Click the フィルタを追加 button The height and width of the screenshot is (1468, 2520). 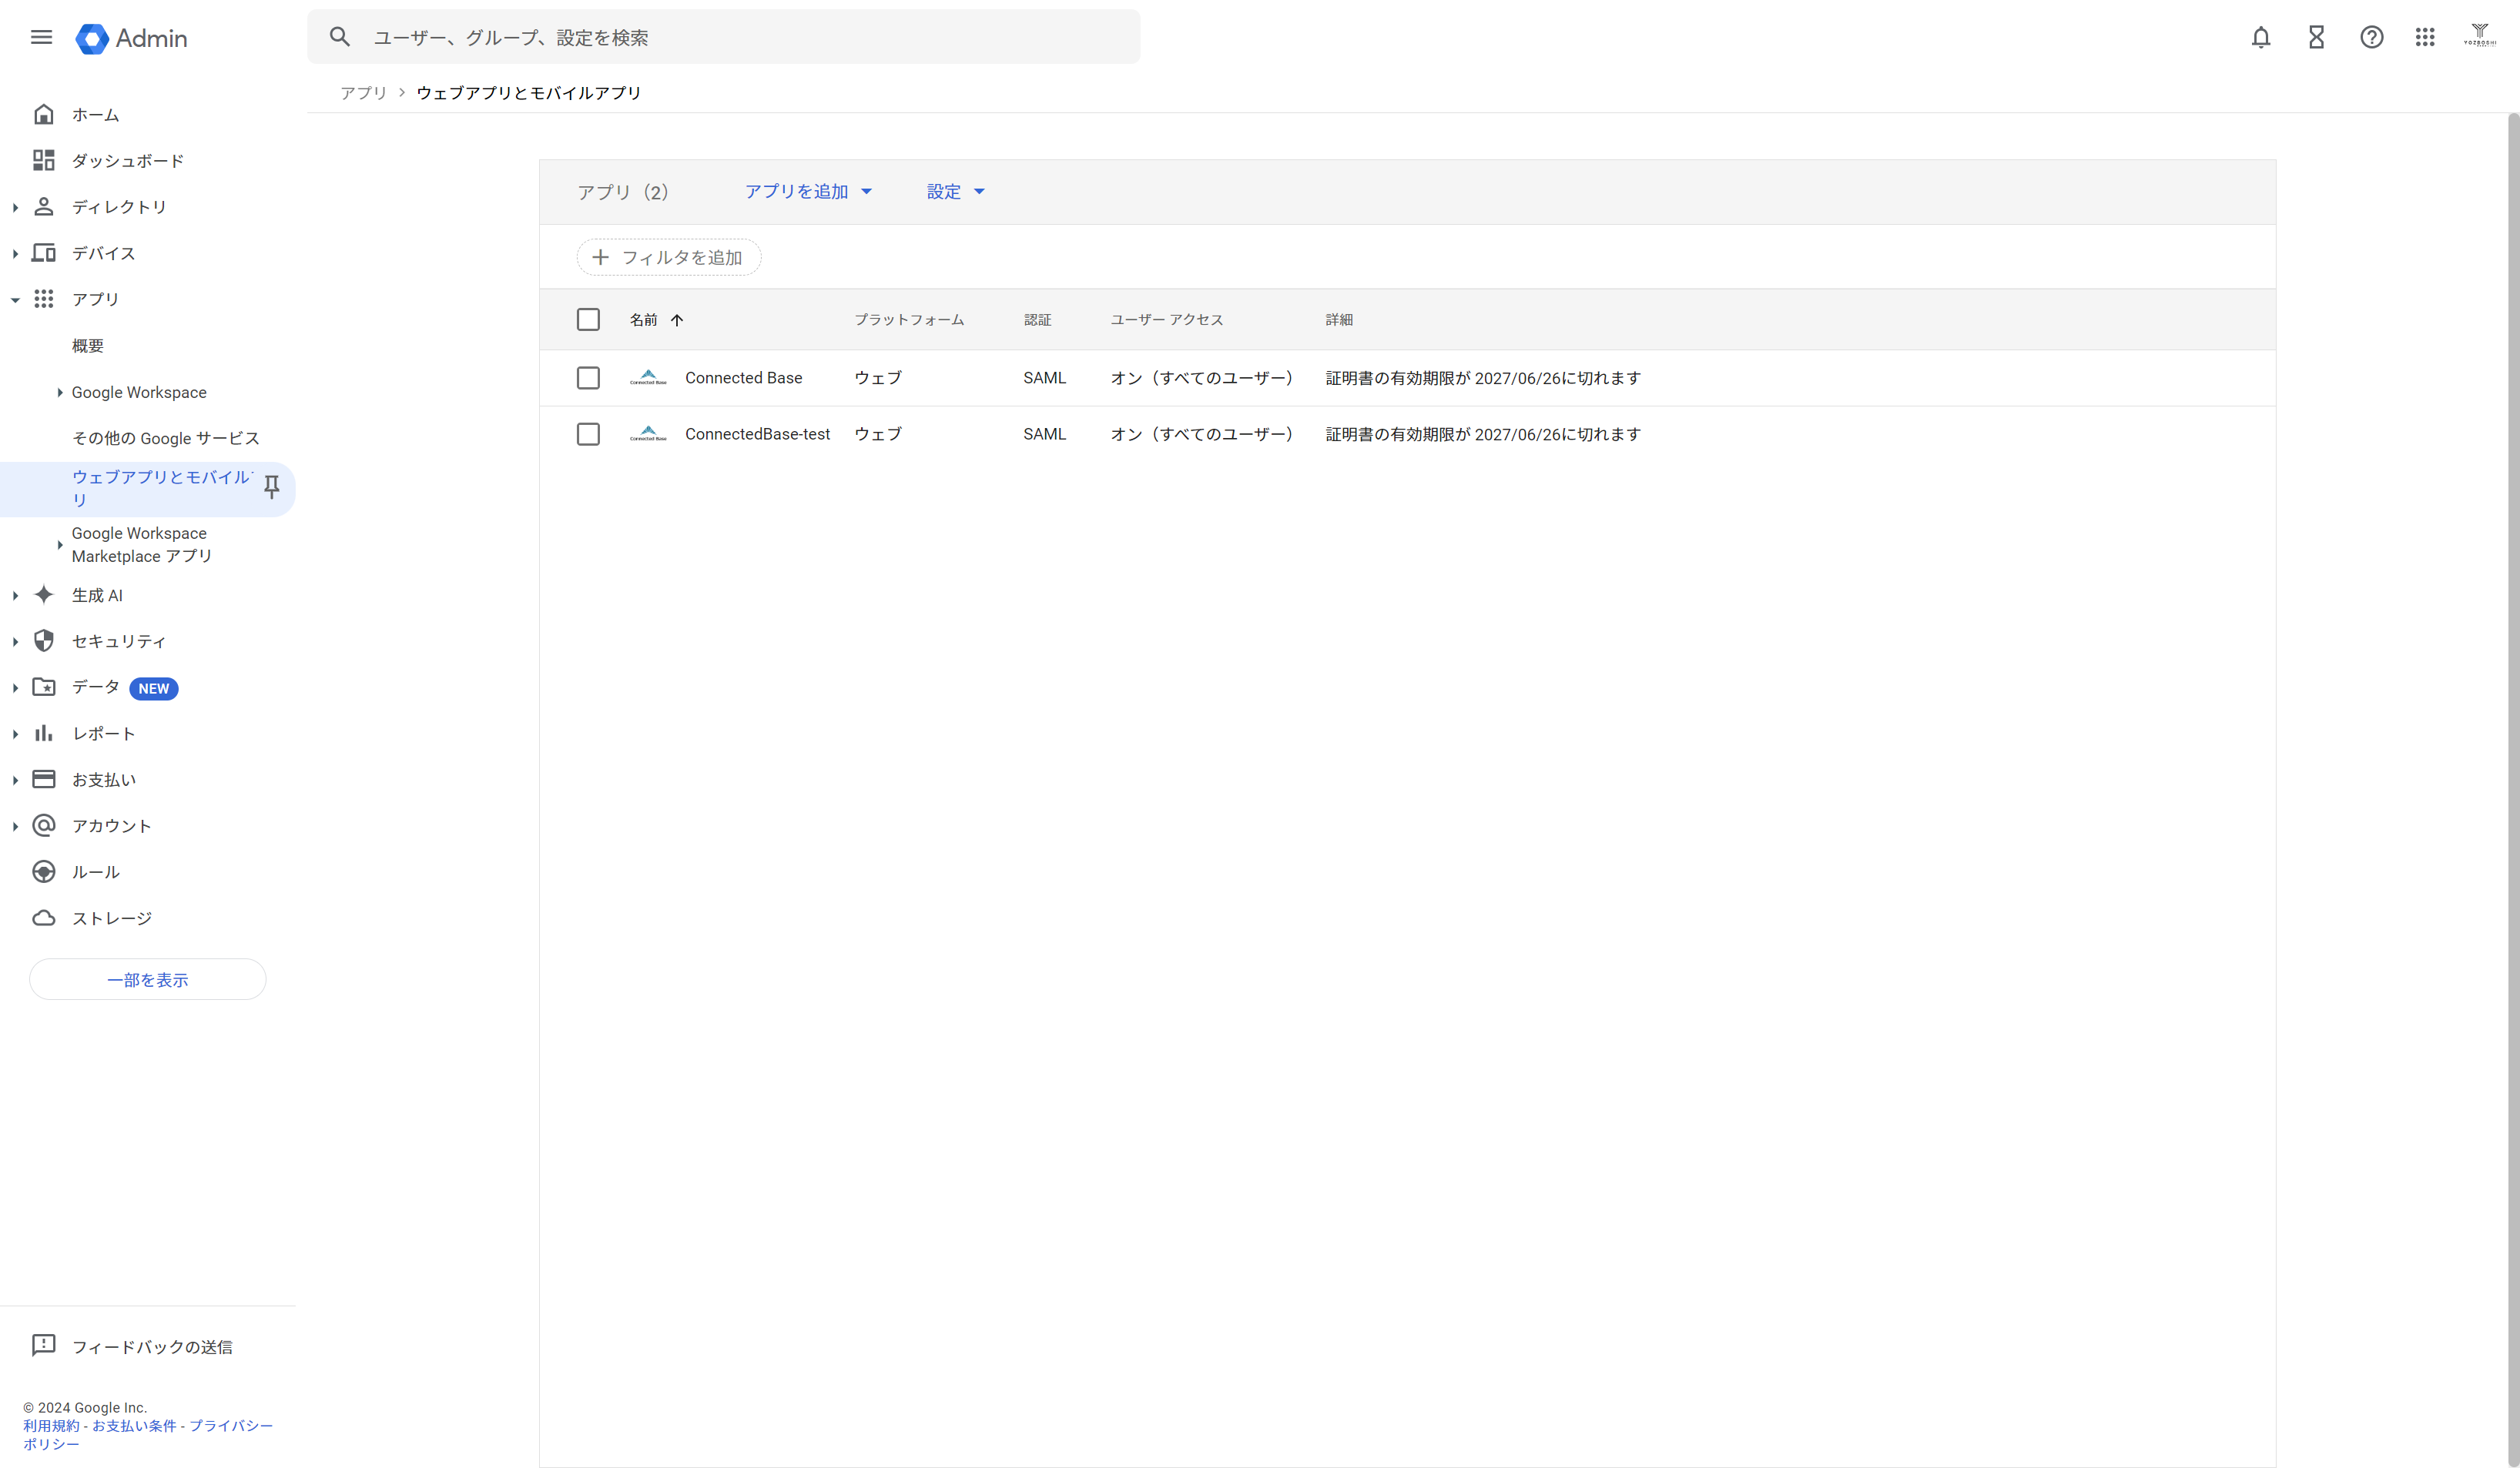click(668, 257)
